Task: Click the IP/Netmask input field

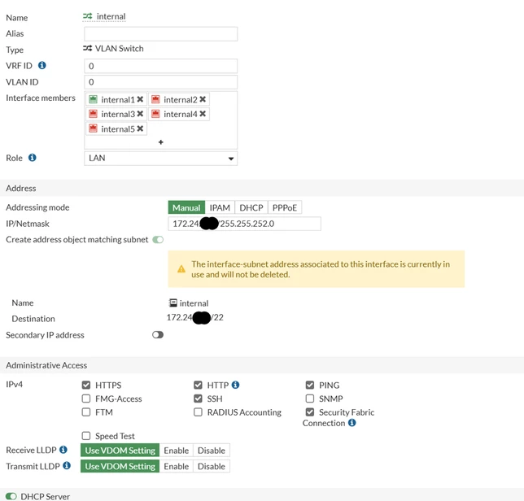Action: (x=245, y=224)
